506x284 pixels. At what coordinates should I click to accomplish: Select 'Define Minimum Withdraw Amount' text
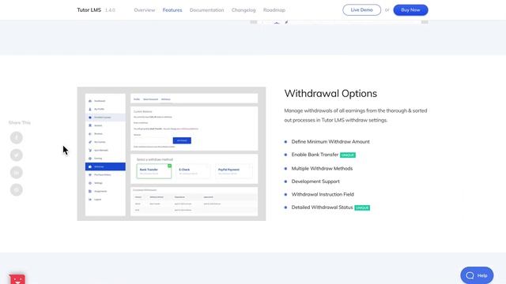(x=330, y=142)
